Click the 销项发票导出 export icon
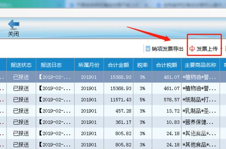The image size is (226, 149). click(x=148, y=49)
